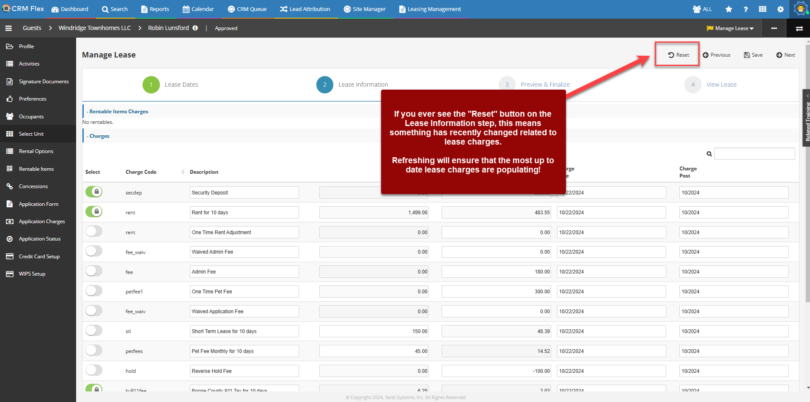Click the Next button
The image size is (810, 402).
pos(785,55)
